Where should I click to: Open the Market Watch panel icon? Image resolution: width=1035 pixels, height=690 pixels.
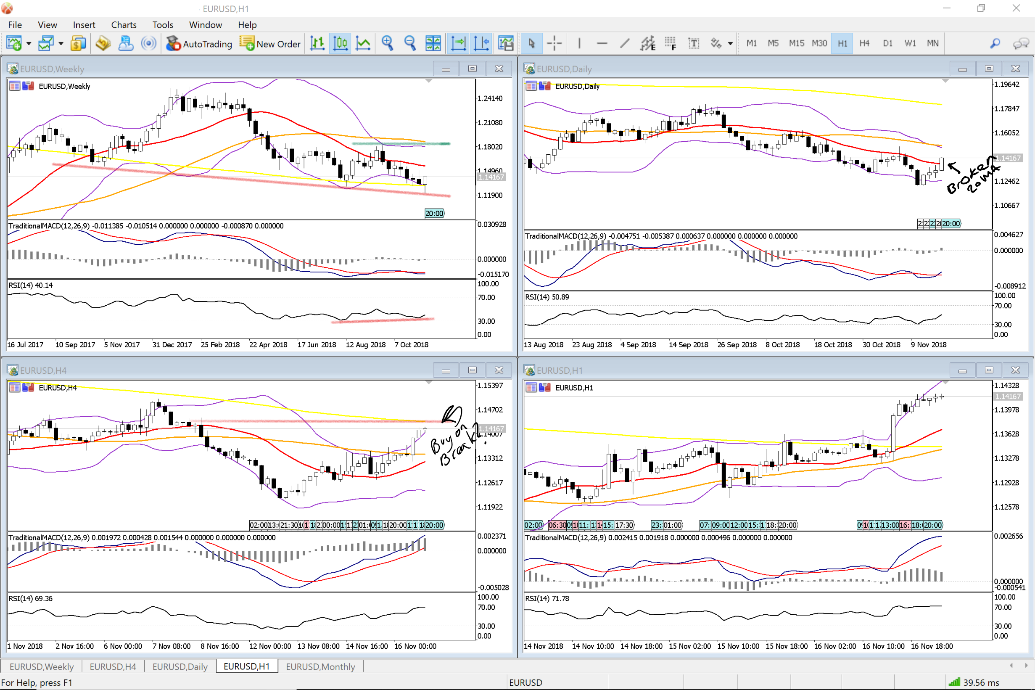click(x=78, y=43)
